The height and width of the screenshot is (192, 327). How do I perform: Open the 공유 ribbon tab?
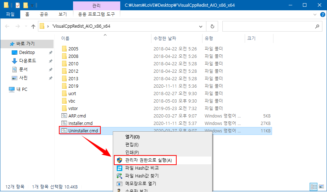pyautogui.click(x=44, y=15)
